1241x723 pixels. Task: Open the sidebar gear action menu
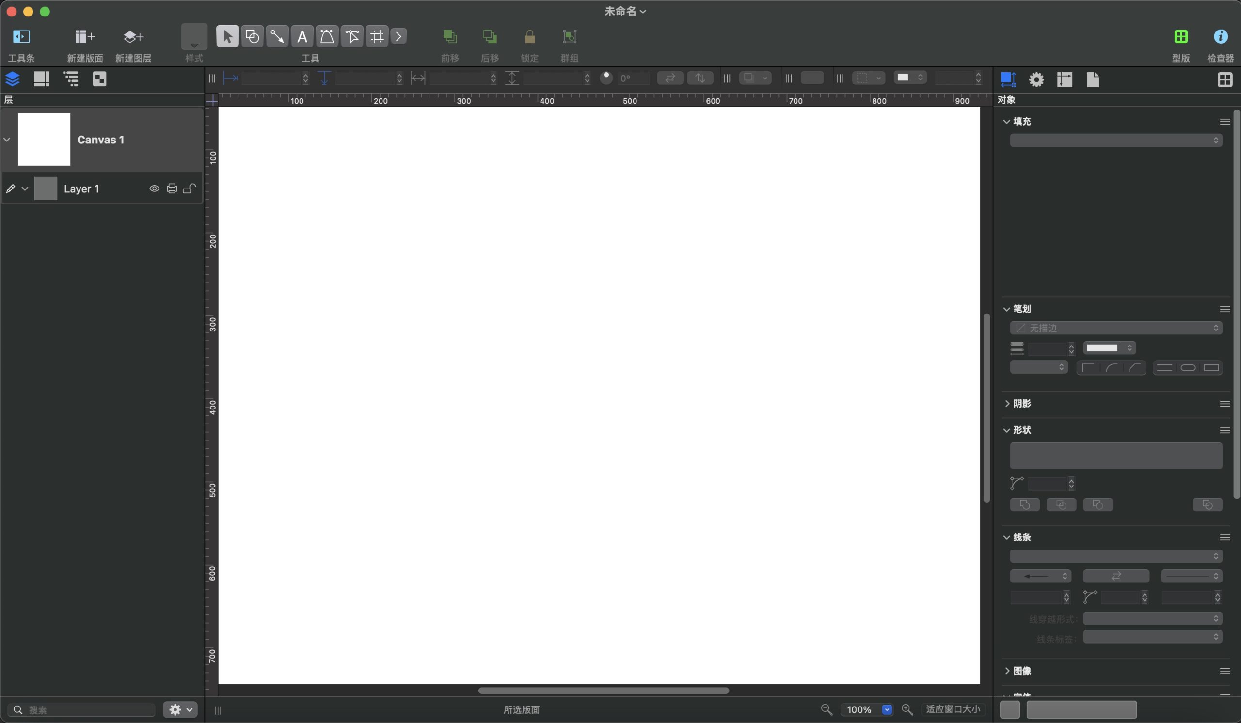pyautogui.click(x=180, y=709)
